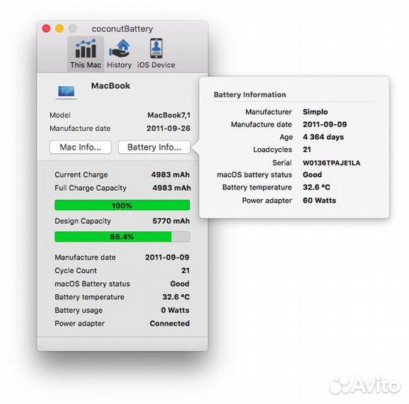Select the 4 364 days age value
The height and width of the screenshot is (404, 409).
point(323,137)
